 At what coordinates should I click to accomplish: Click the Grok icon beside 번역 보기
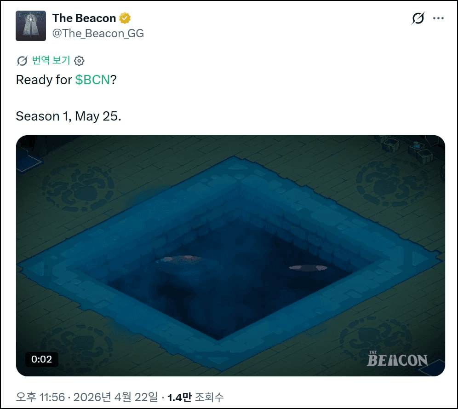[x=22, y=61]
